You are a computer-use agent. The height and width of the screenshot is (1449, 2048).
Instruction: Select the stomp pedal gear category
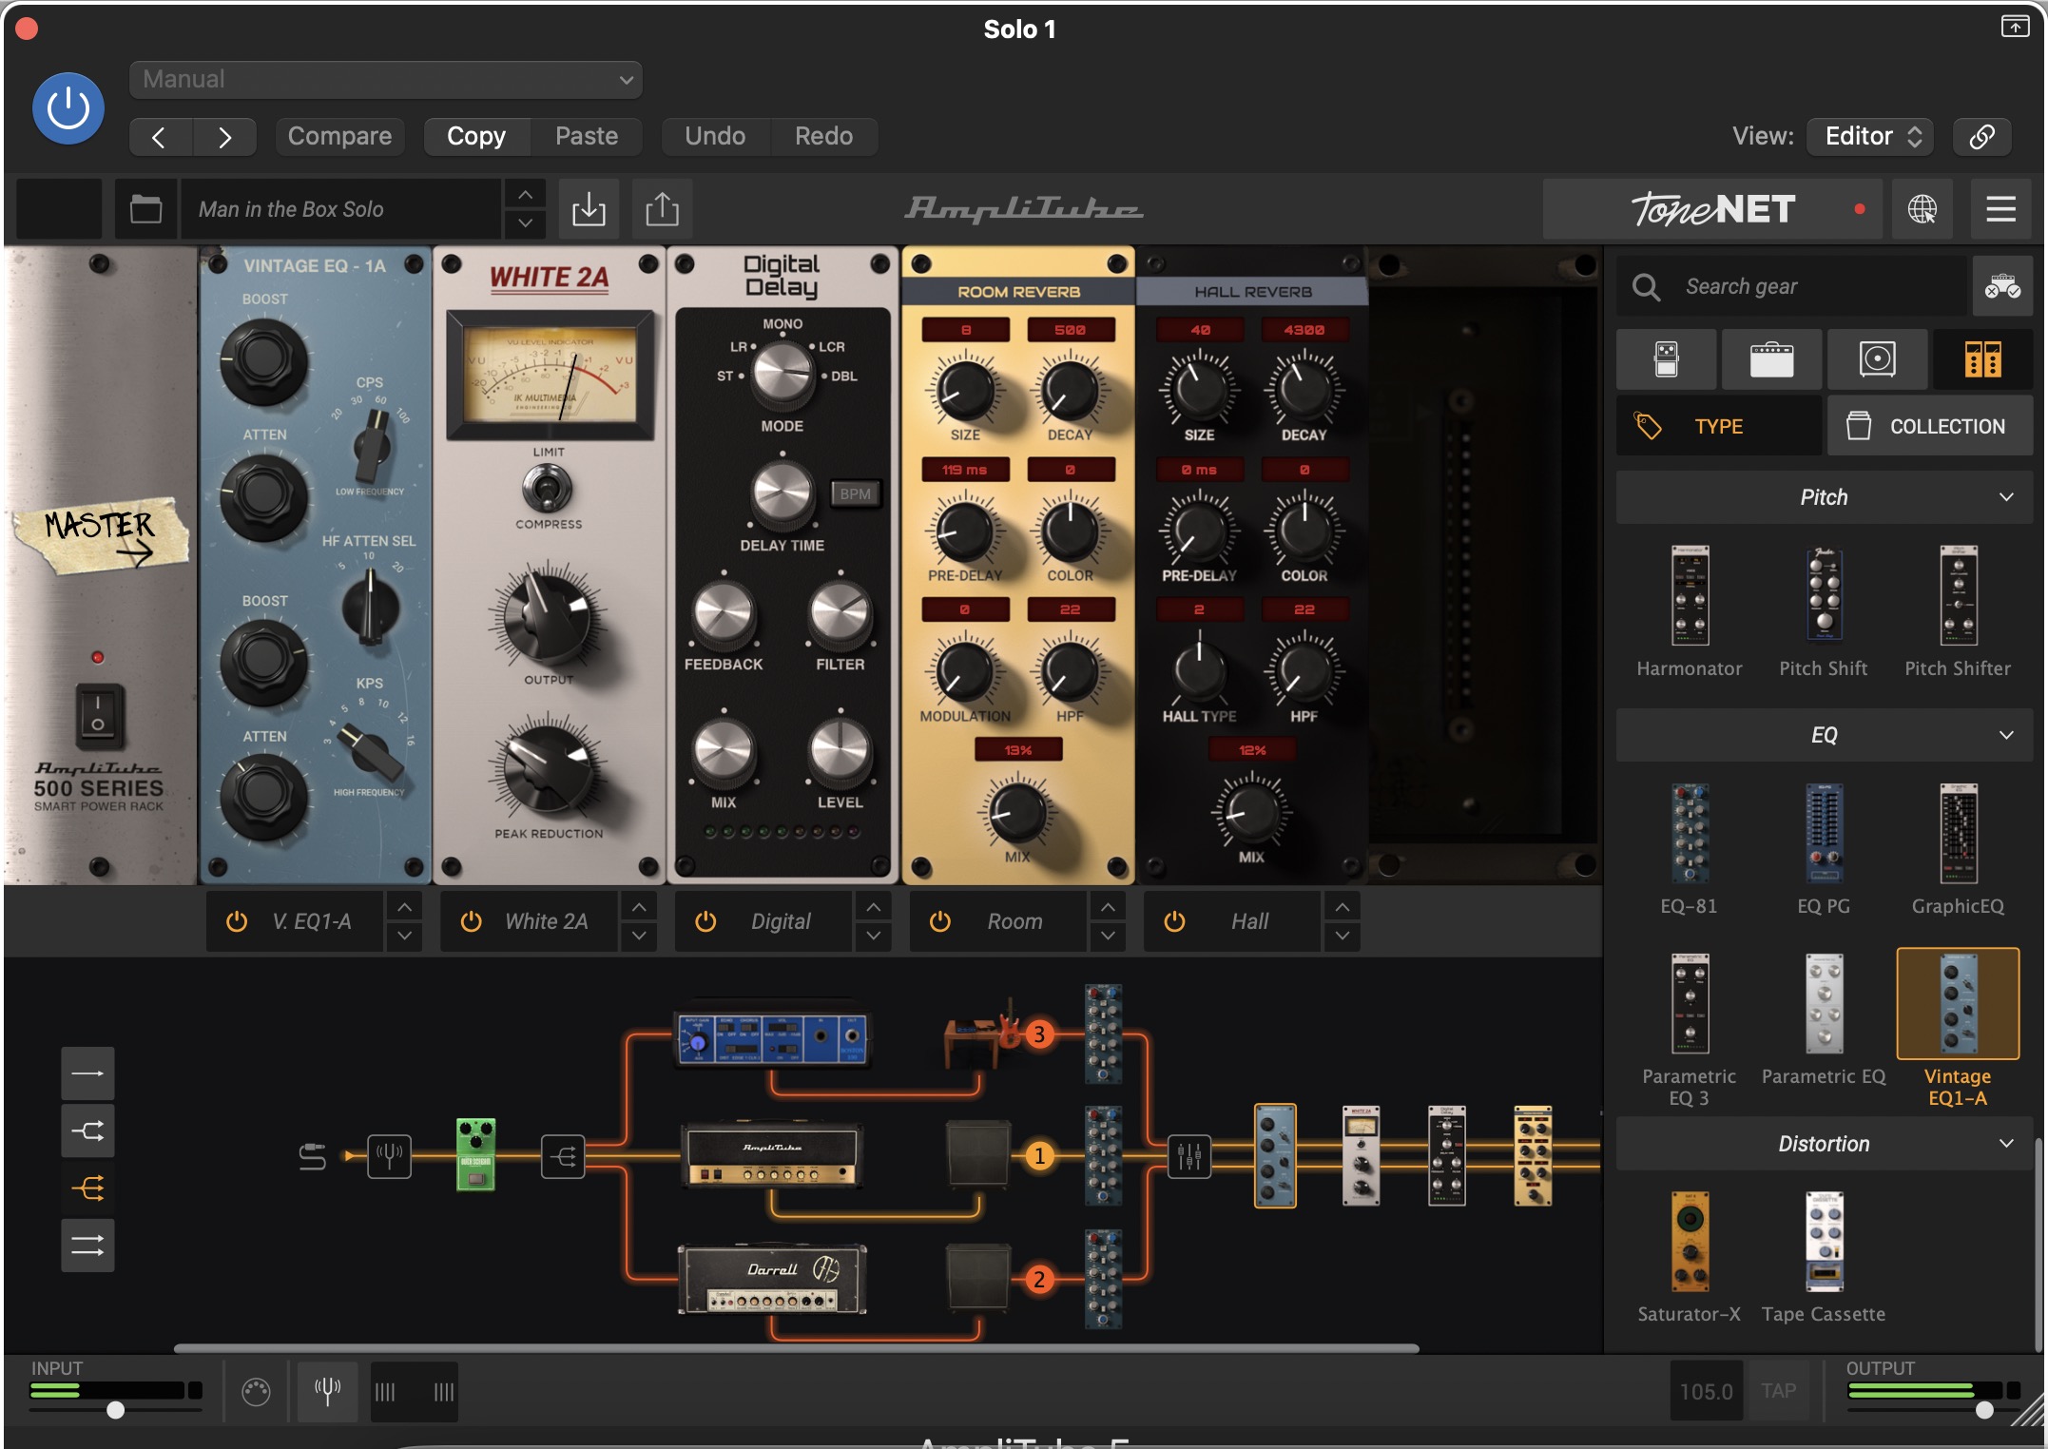pos(1666,359)
